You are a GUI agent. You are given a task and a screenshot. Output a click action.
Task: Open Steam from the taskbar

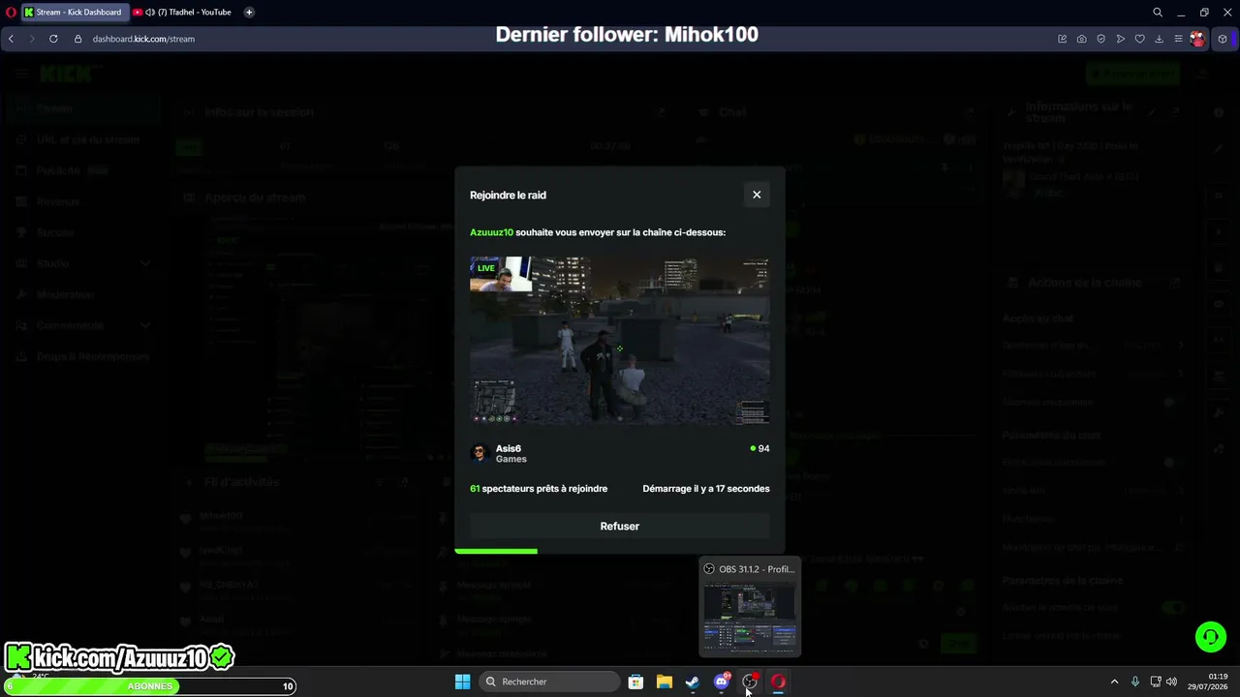tap(692, 682)
